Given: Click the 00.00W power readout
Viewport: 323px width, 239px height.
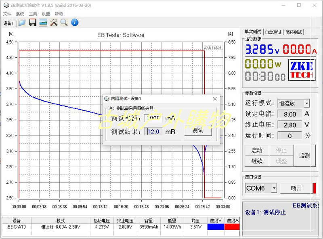Looking at the screenshot, I should click(x=263, y=64).
